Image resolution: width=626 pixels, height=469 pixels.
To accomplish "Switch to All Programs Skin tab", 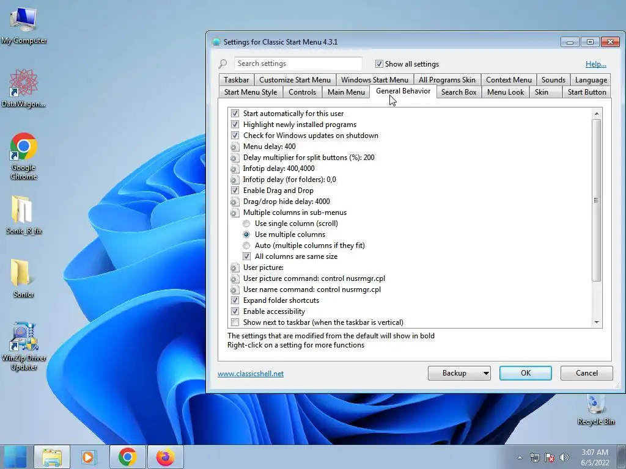I will (447, 80).
